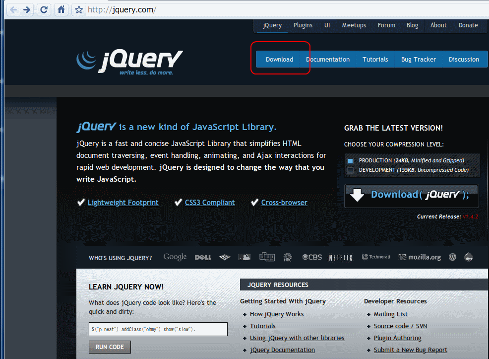Open Submit a New Bug Report

(411, 350)
